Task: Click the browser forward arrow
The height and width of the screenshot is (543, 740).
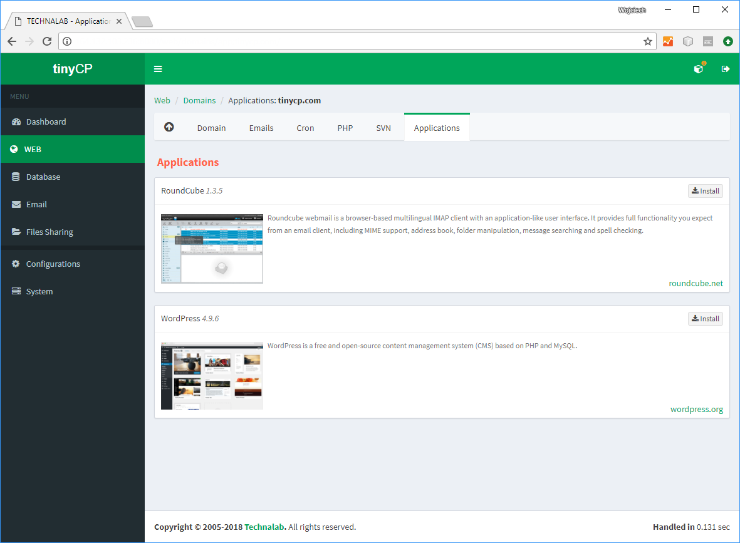Action: click(29, 41)
